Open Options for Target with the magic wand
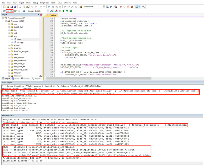Viewport: 206px width, 167px height. click(x=51, y=11)
